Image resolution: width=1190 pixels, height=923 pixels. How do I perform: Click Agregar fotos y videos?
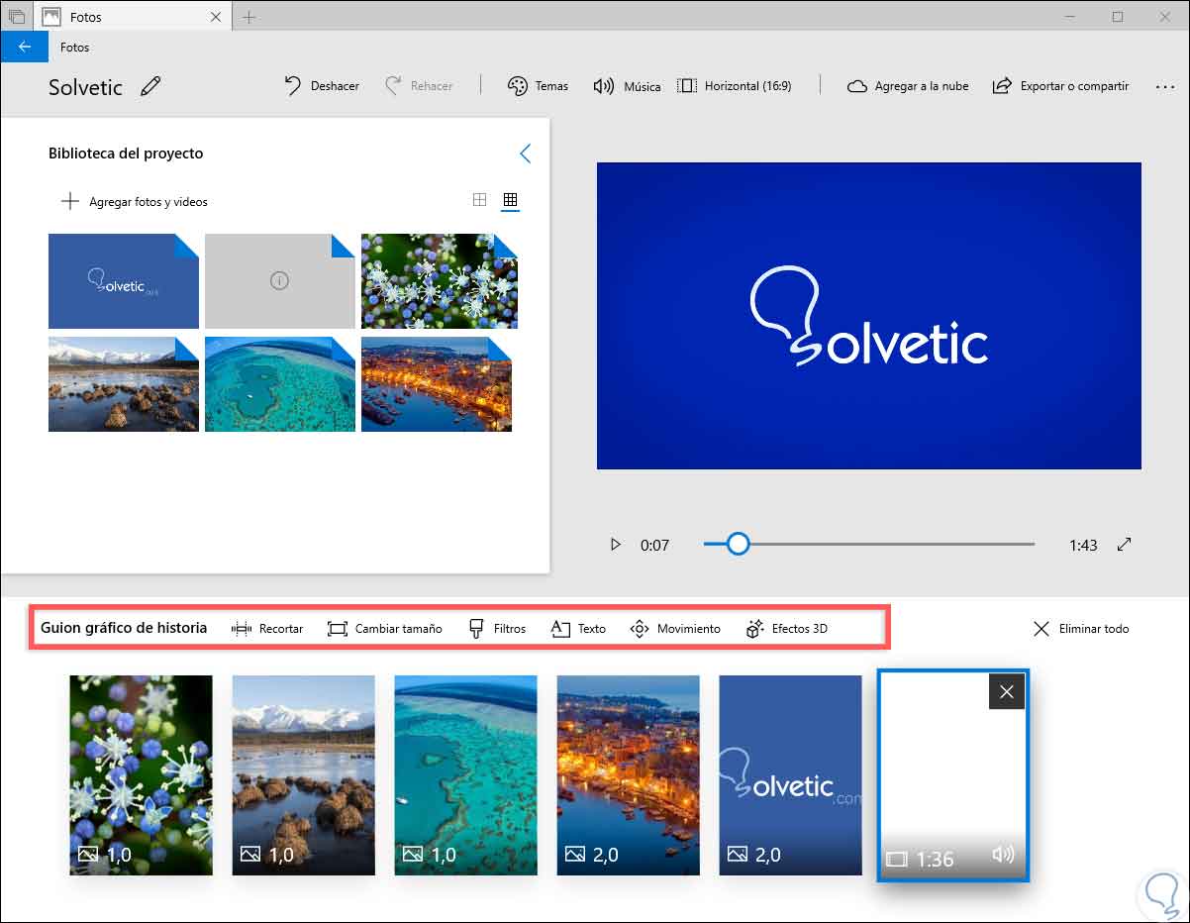[x=135, y=201]
